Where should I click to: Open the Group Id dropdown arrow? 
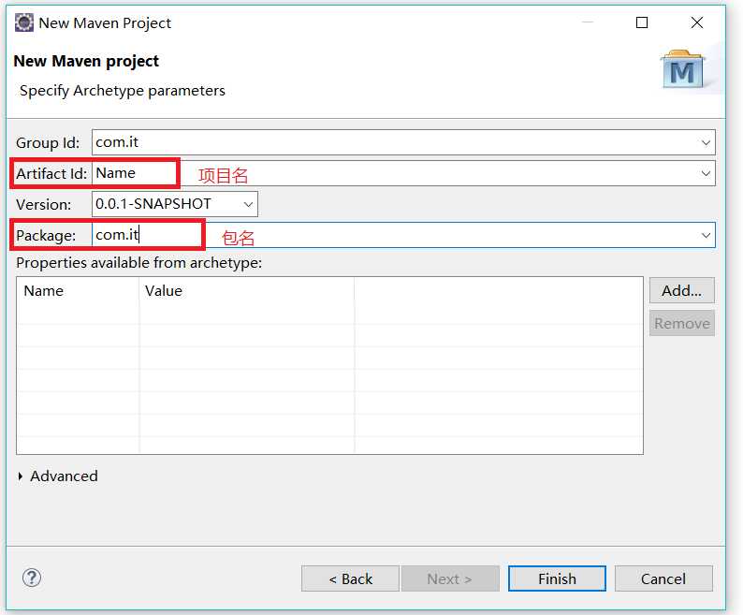click(706, 142)
